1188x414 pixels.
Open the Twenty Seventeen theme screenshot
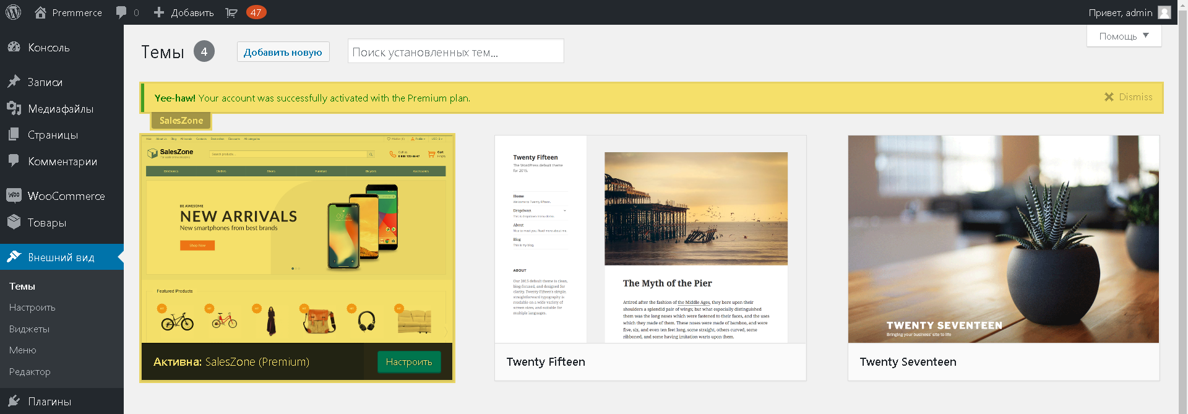tap(1004, 239)
